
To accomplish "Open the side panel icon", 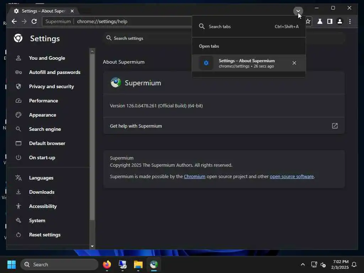I will tap(330, 21).
